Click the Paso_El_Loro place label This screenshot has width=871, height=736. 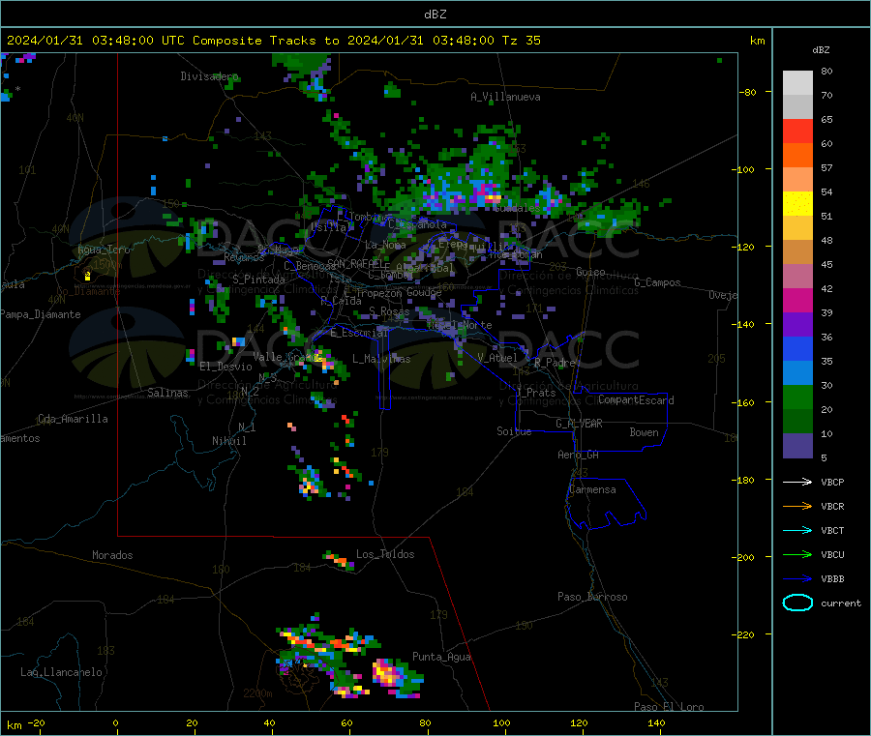point(669,707)
